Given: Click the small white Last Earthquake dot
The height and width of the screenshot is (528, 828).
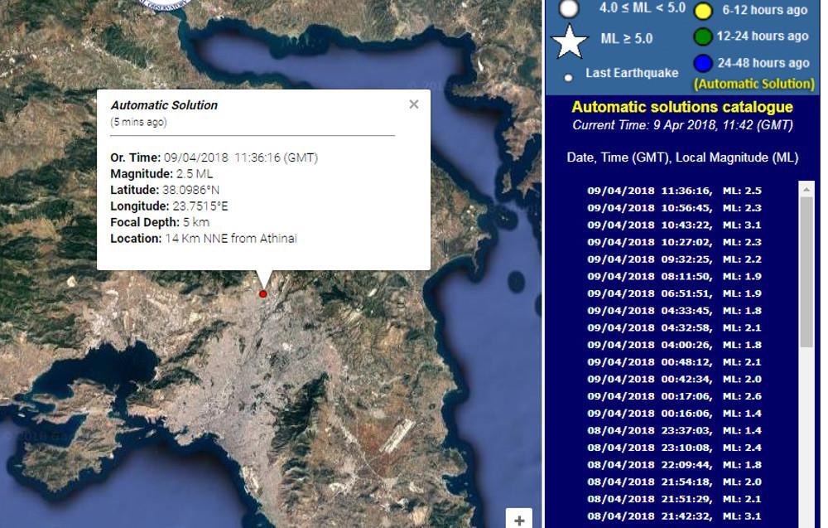Looking at the screenshot, I should click(569, 78).
